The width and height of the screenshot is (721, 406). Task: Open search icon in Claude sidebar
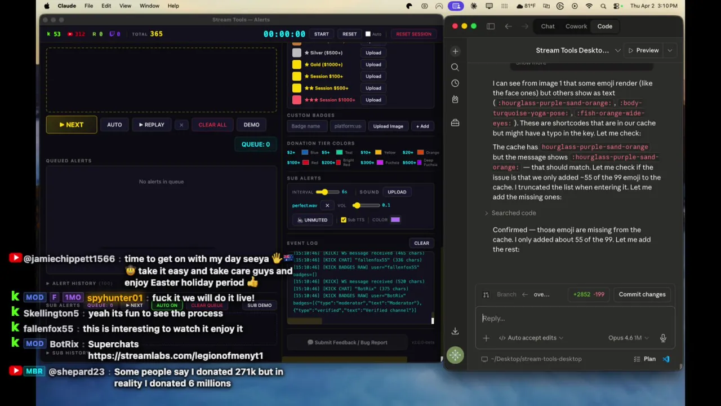pyautogui.click(x=455, y=67)
